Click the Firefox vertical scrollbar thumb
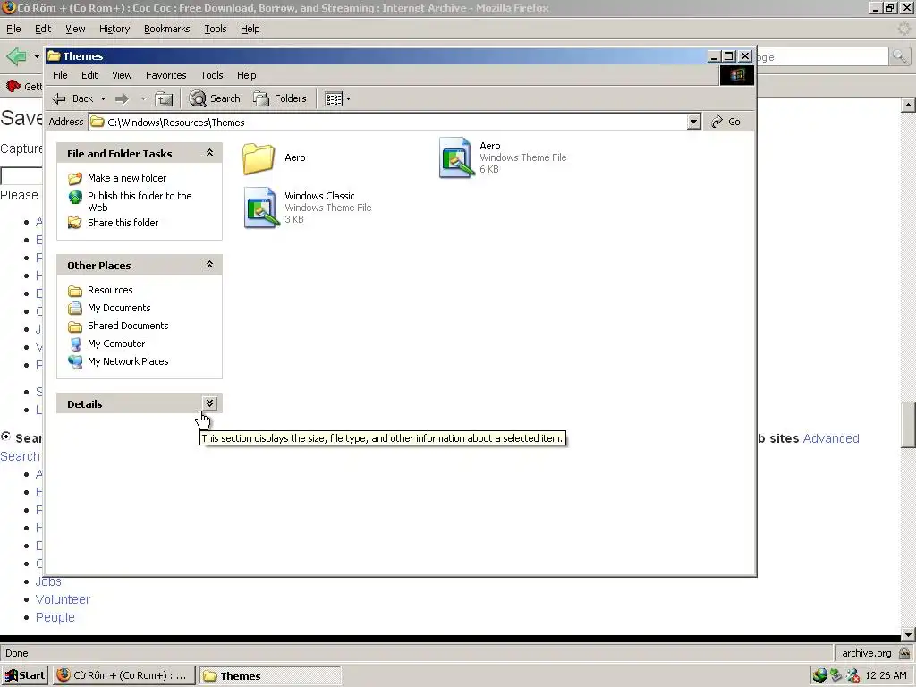The height and width of the screenshot is (687, 916). click(x=908, y=425)
